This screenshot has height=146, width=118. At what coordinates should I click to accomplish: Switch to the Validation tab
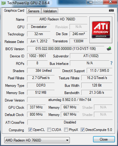(x=50, y=11)
